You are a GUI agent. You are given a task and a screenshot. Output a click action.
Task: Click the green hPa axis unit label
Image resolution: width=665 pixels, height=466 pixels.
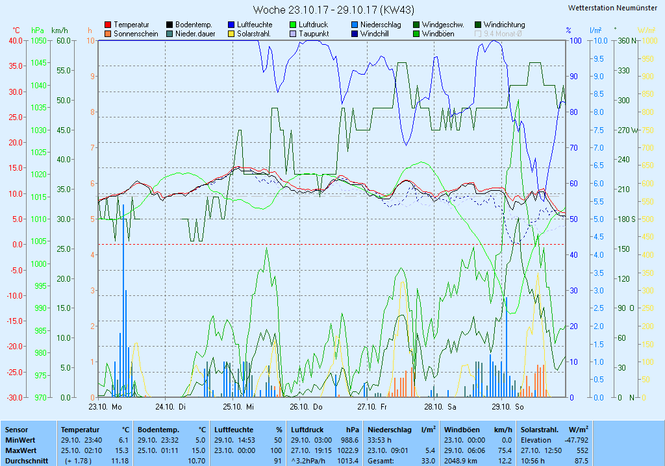point(38,31)
